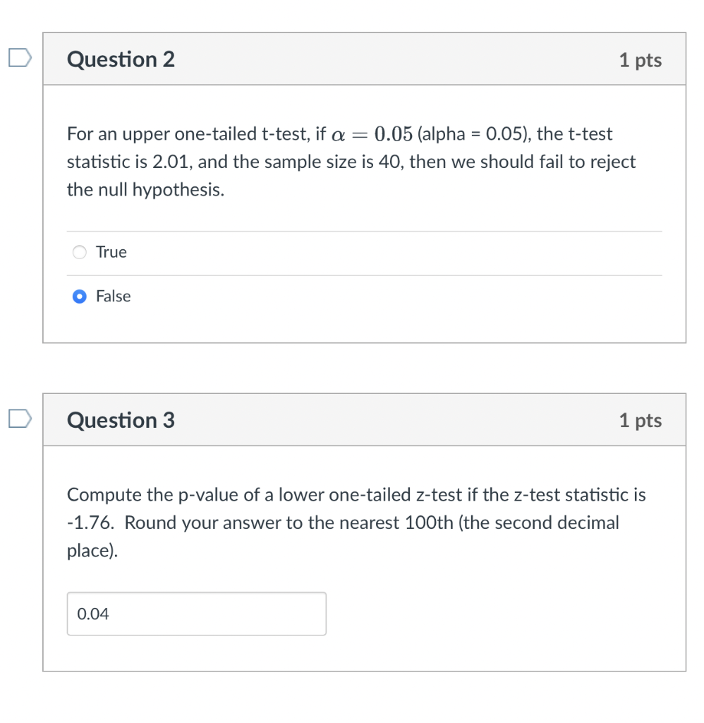The width and height of the screenshot is (704, 723).
Task: Click the True answer label text
Action: click(x=111, y=252)
